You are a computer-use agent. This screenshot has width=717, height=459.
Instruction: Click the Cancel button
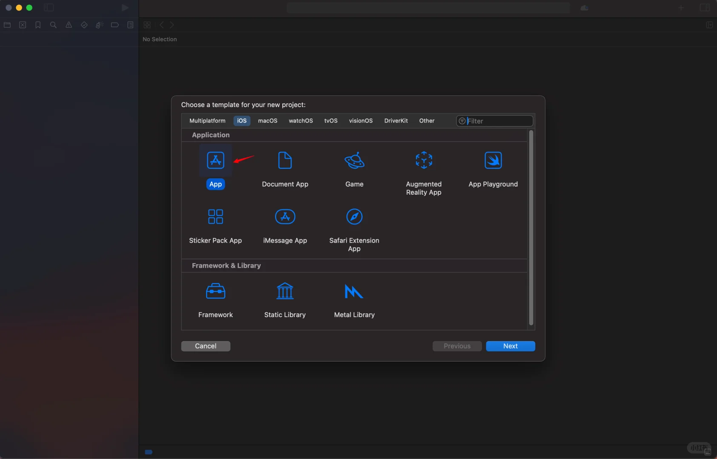(205, 346)
